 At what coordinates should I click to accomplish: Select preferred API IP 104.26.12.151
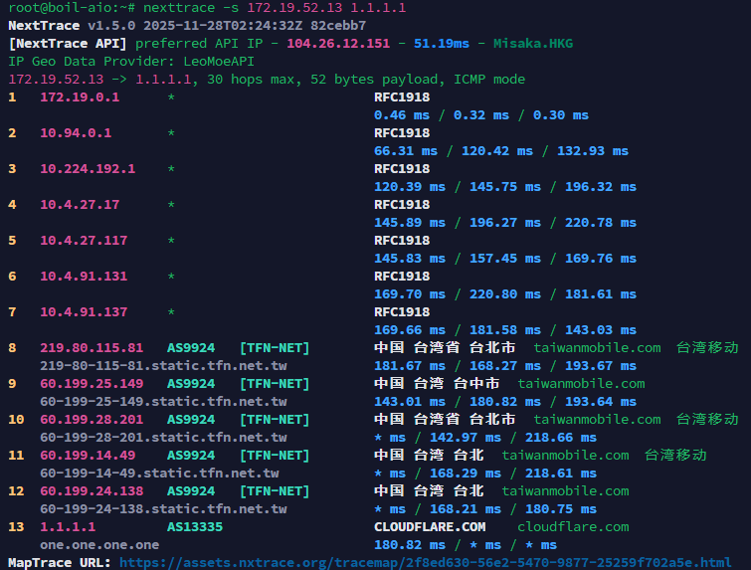point(338,44)
